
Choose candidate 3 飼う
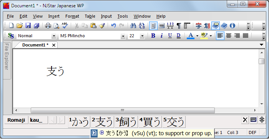(126, 122)
